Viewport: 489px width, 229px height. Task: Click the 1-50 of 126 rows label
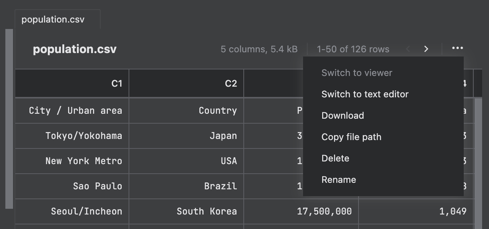(x=352, y=49)
